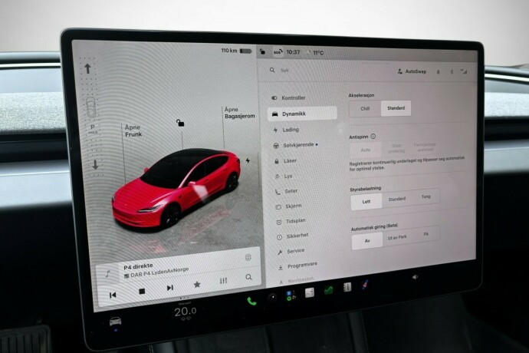Tap the P4 direkte station title
The image size is (529, 353).
(x=138, y=267)
